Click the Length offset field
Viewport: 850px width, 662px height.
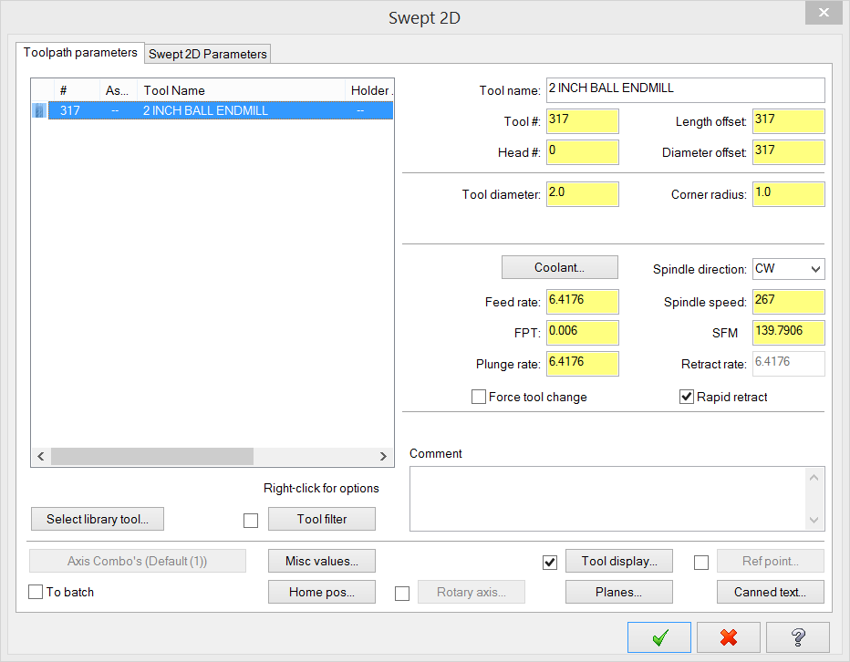[x=789, y=121]
